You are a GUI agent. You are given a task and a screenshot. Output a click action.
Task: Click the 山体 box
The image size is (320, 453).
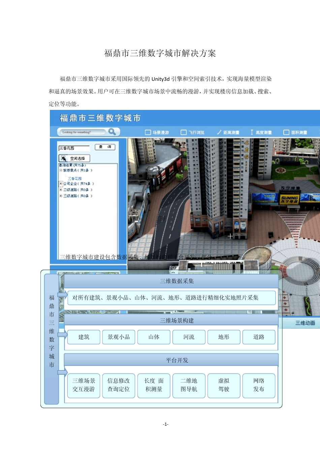point(154,337)
